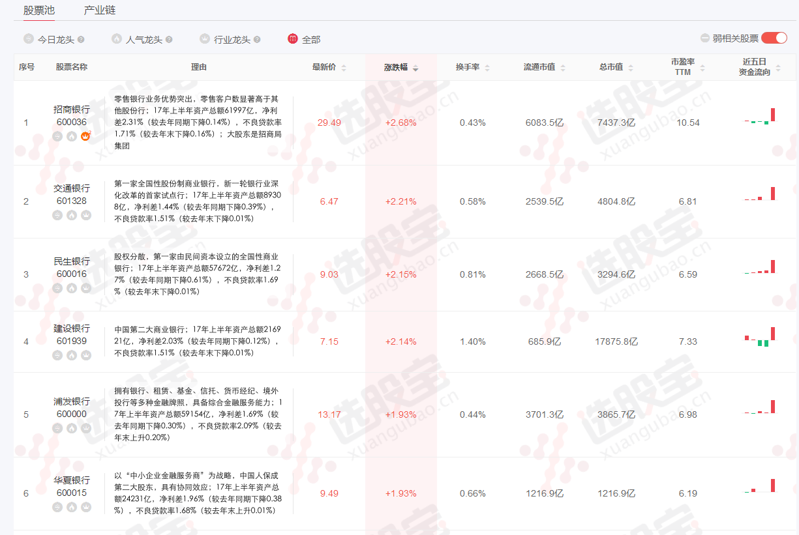Click the circulating market value 6083.5亿
The width and height of the screenshot is (799, 535).
(x=544, y=123)
